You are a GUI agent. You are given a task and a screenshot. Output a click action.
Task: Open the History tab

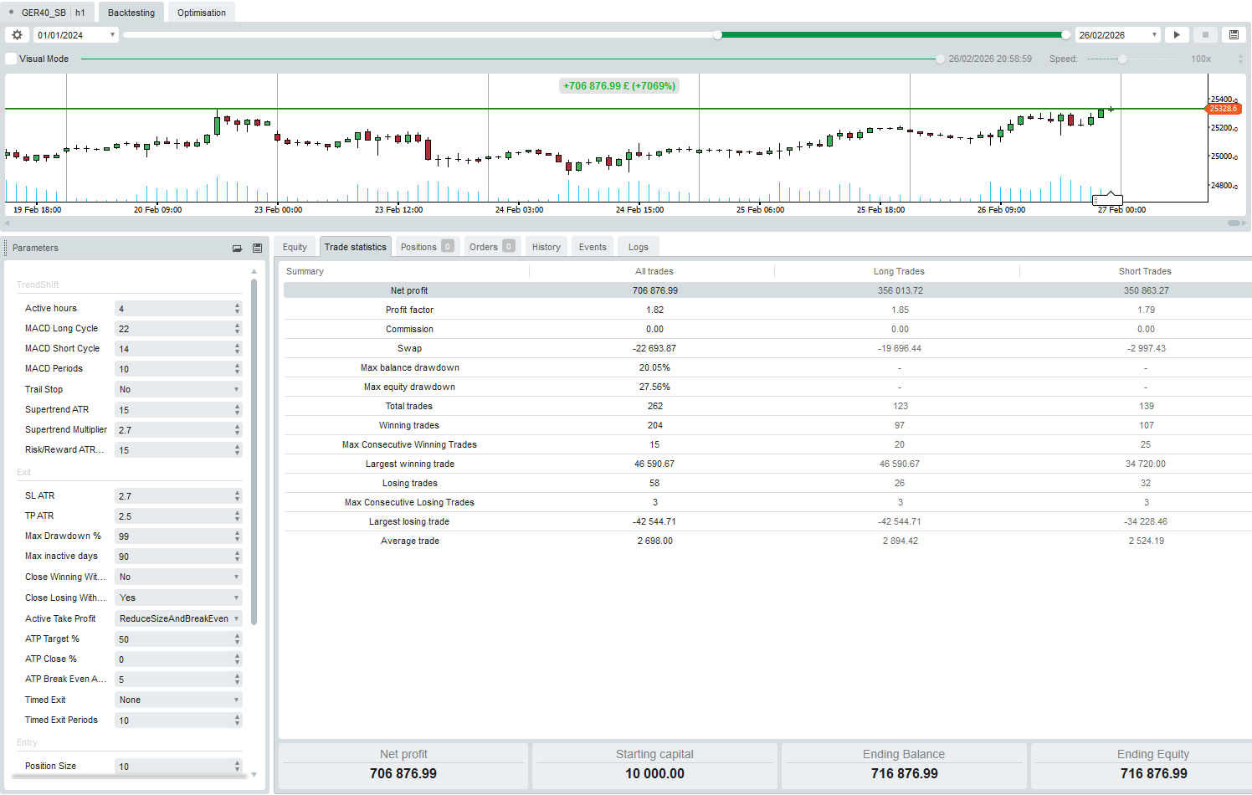(546, 248)
